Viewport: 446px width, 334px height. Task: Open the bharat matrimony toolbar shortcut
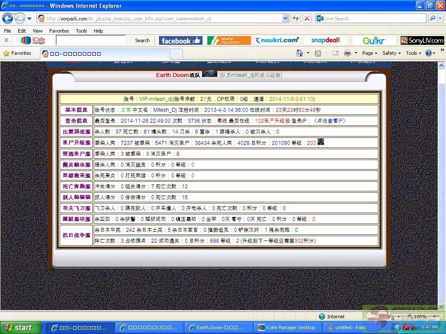(229, 40)
